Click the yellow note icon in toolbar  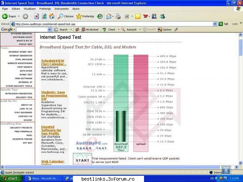click(137, 16)
